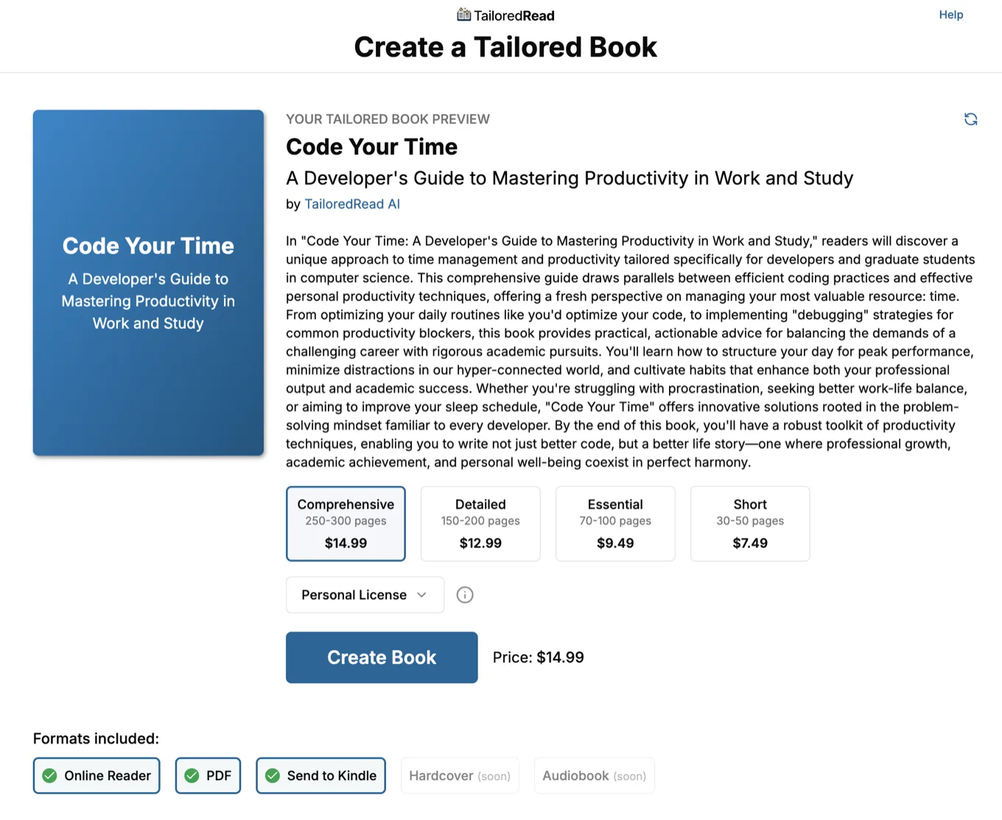Select the Comprehensive pricing card
Viewport: 1002px width, 820px height.
click(x=346, y=523)
